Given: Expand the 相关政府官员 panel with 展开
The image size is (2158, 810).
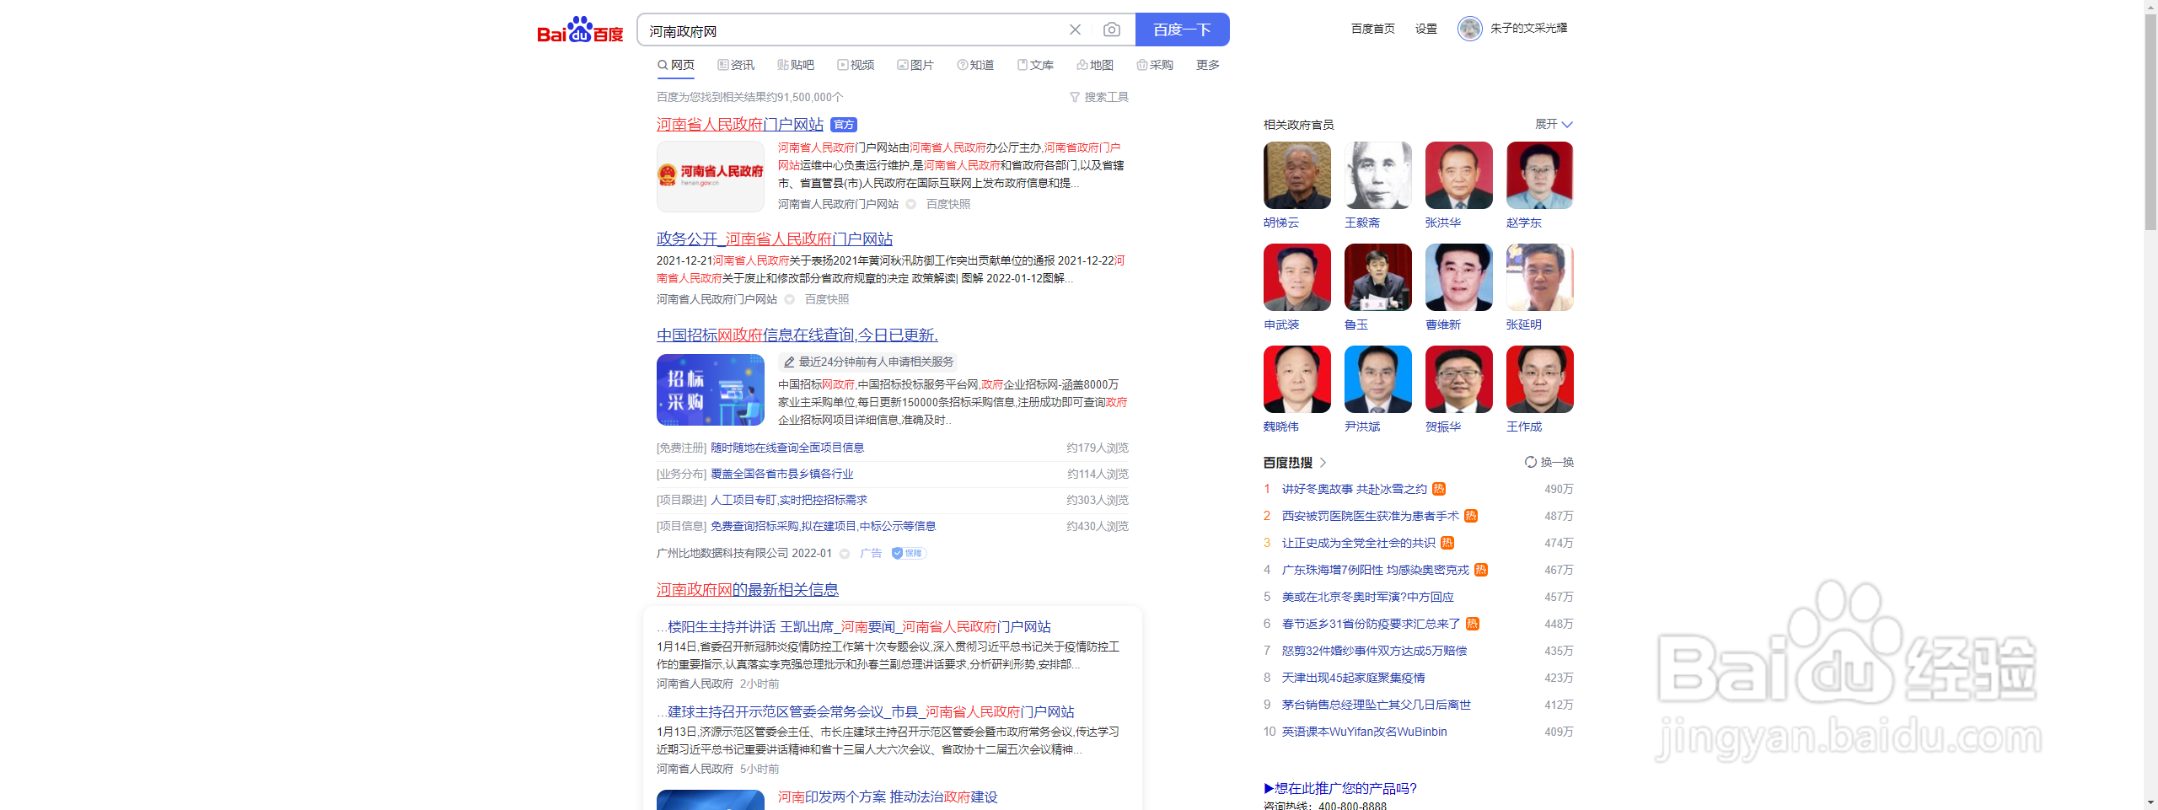Looking at the screenshot, I should point(1554,124).
